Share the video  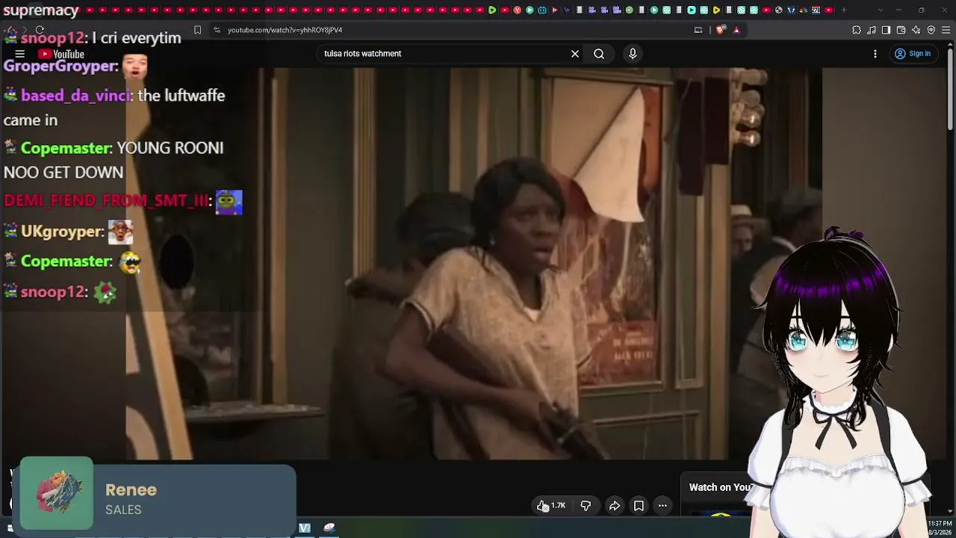(614, 506)
